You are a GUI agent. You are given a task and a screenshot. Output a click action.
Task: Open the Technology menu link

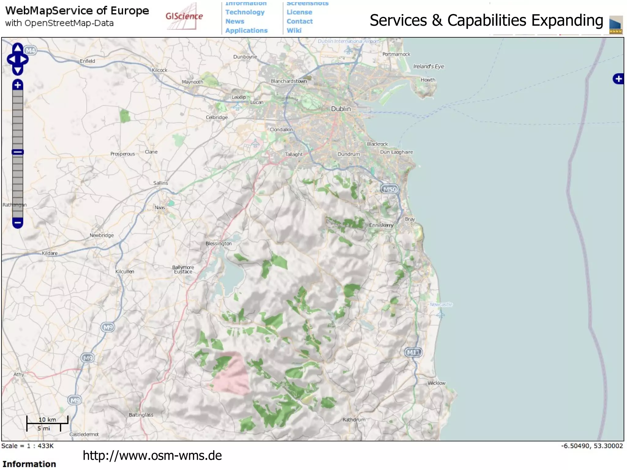(x=245, y=12)
